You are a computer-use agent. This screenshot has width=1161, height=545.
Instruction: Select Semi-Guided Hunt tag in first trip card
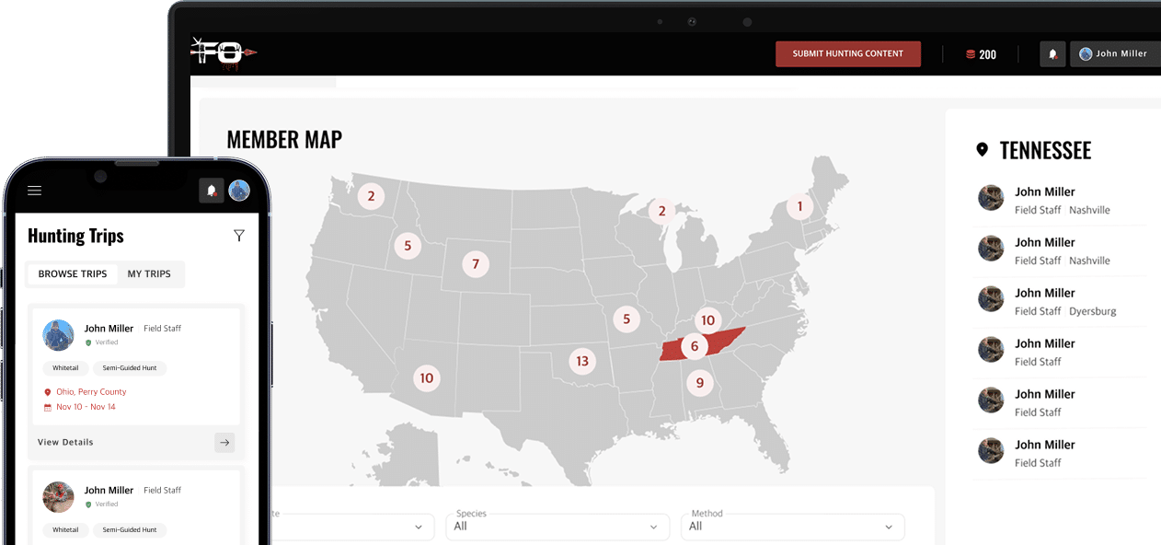[130, 367]
